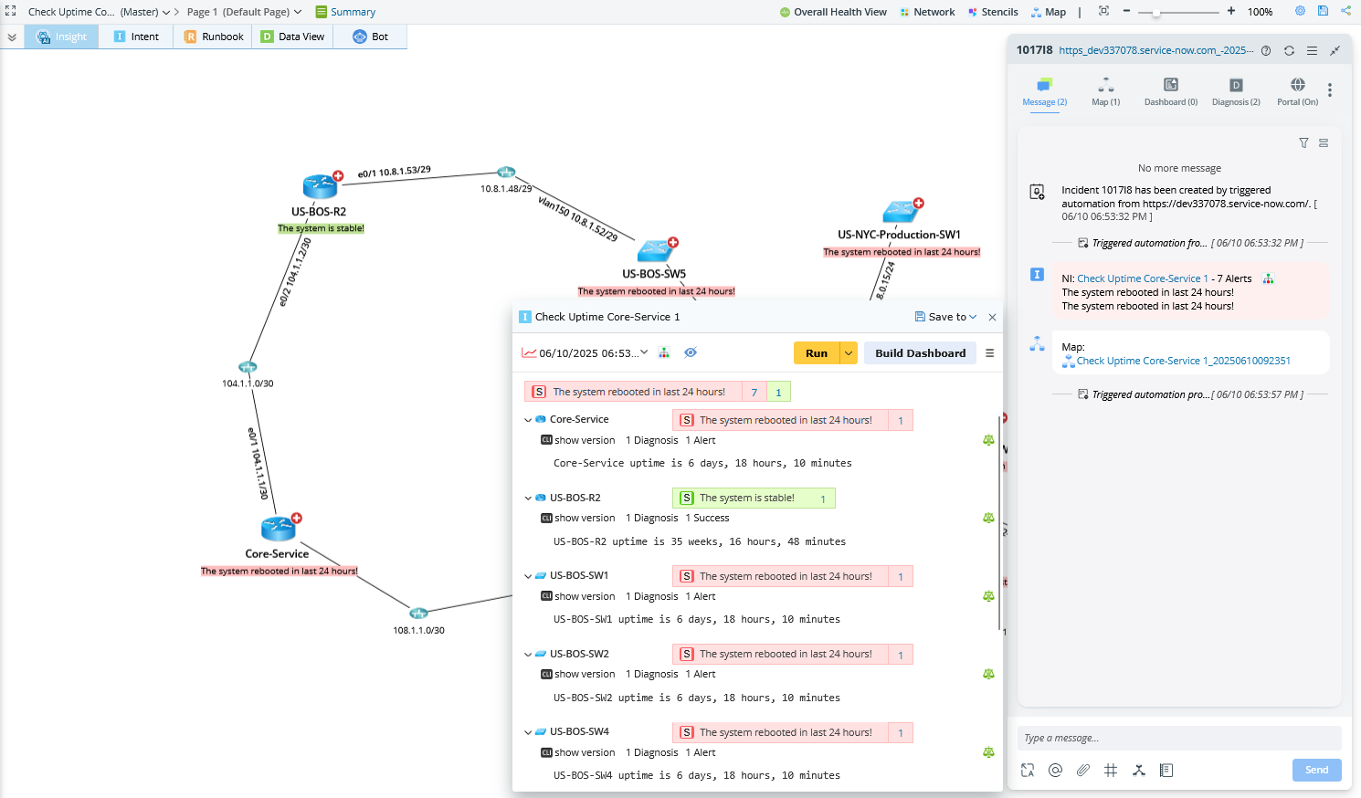Viewport: 1361px width, 798px height.
Task: Open the https_dev337078.service-now.com incident link
Action: (x=1156, y=50)
